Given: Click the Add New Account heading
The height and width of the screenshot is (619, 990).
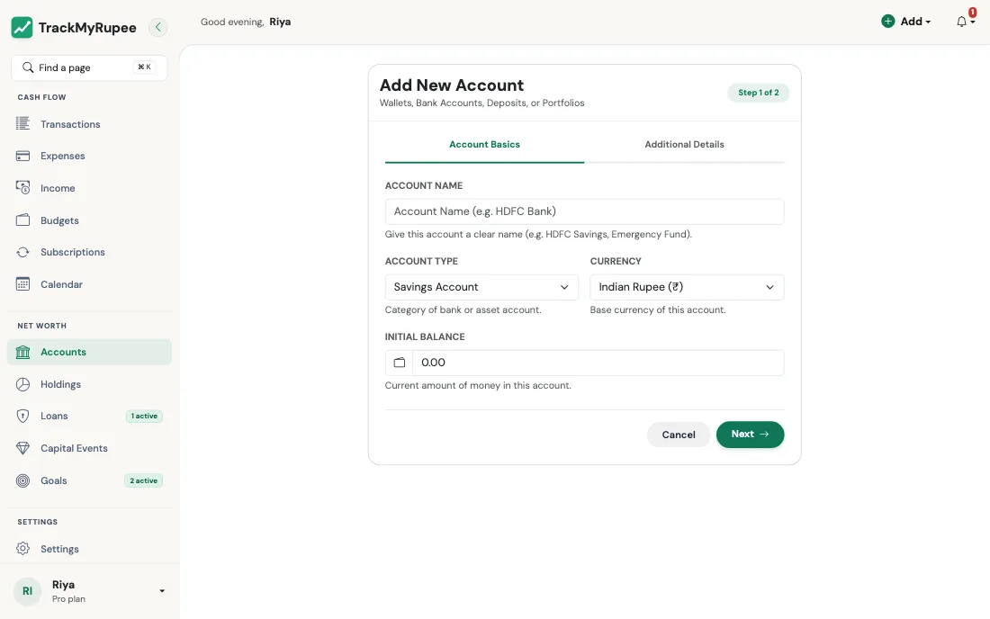Looking at the screenshot, I should point(452,85).
